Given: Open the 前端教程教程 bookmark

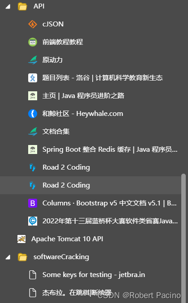Looking at the screenshot, I should [x=63, y=42].
